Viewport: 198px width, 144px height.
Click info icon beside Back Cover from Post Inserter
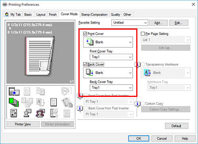pos(80,109)
